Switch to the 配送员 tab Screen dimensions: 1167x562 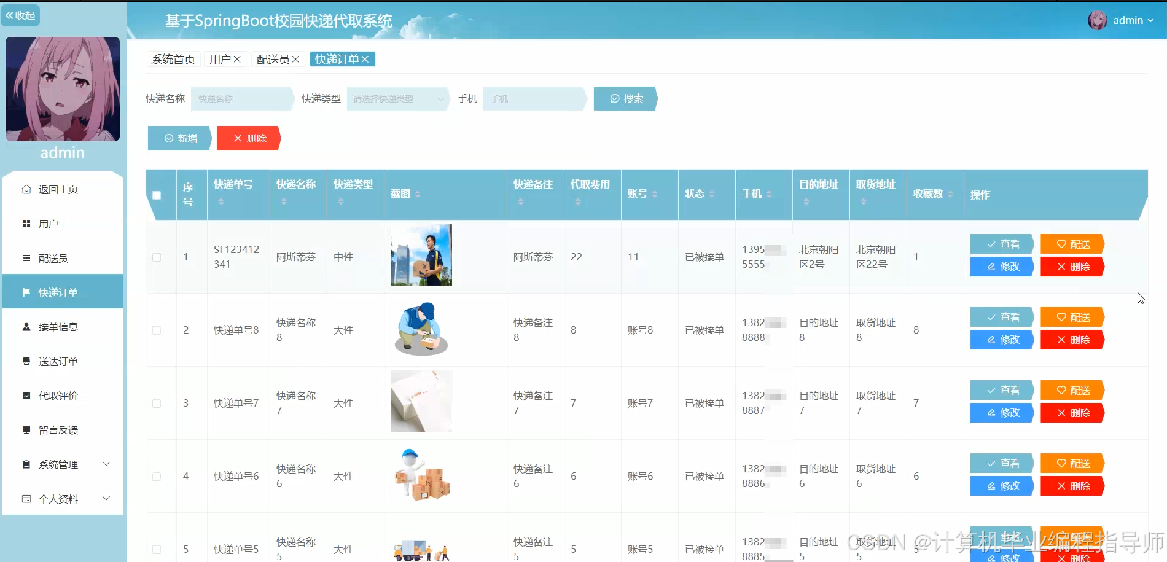[x=274, y=59]
